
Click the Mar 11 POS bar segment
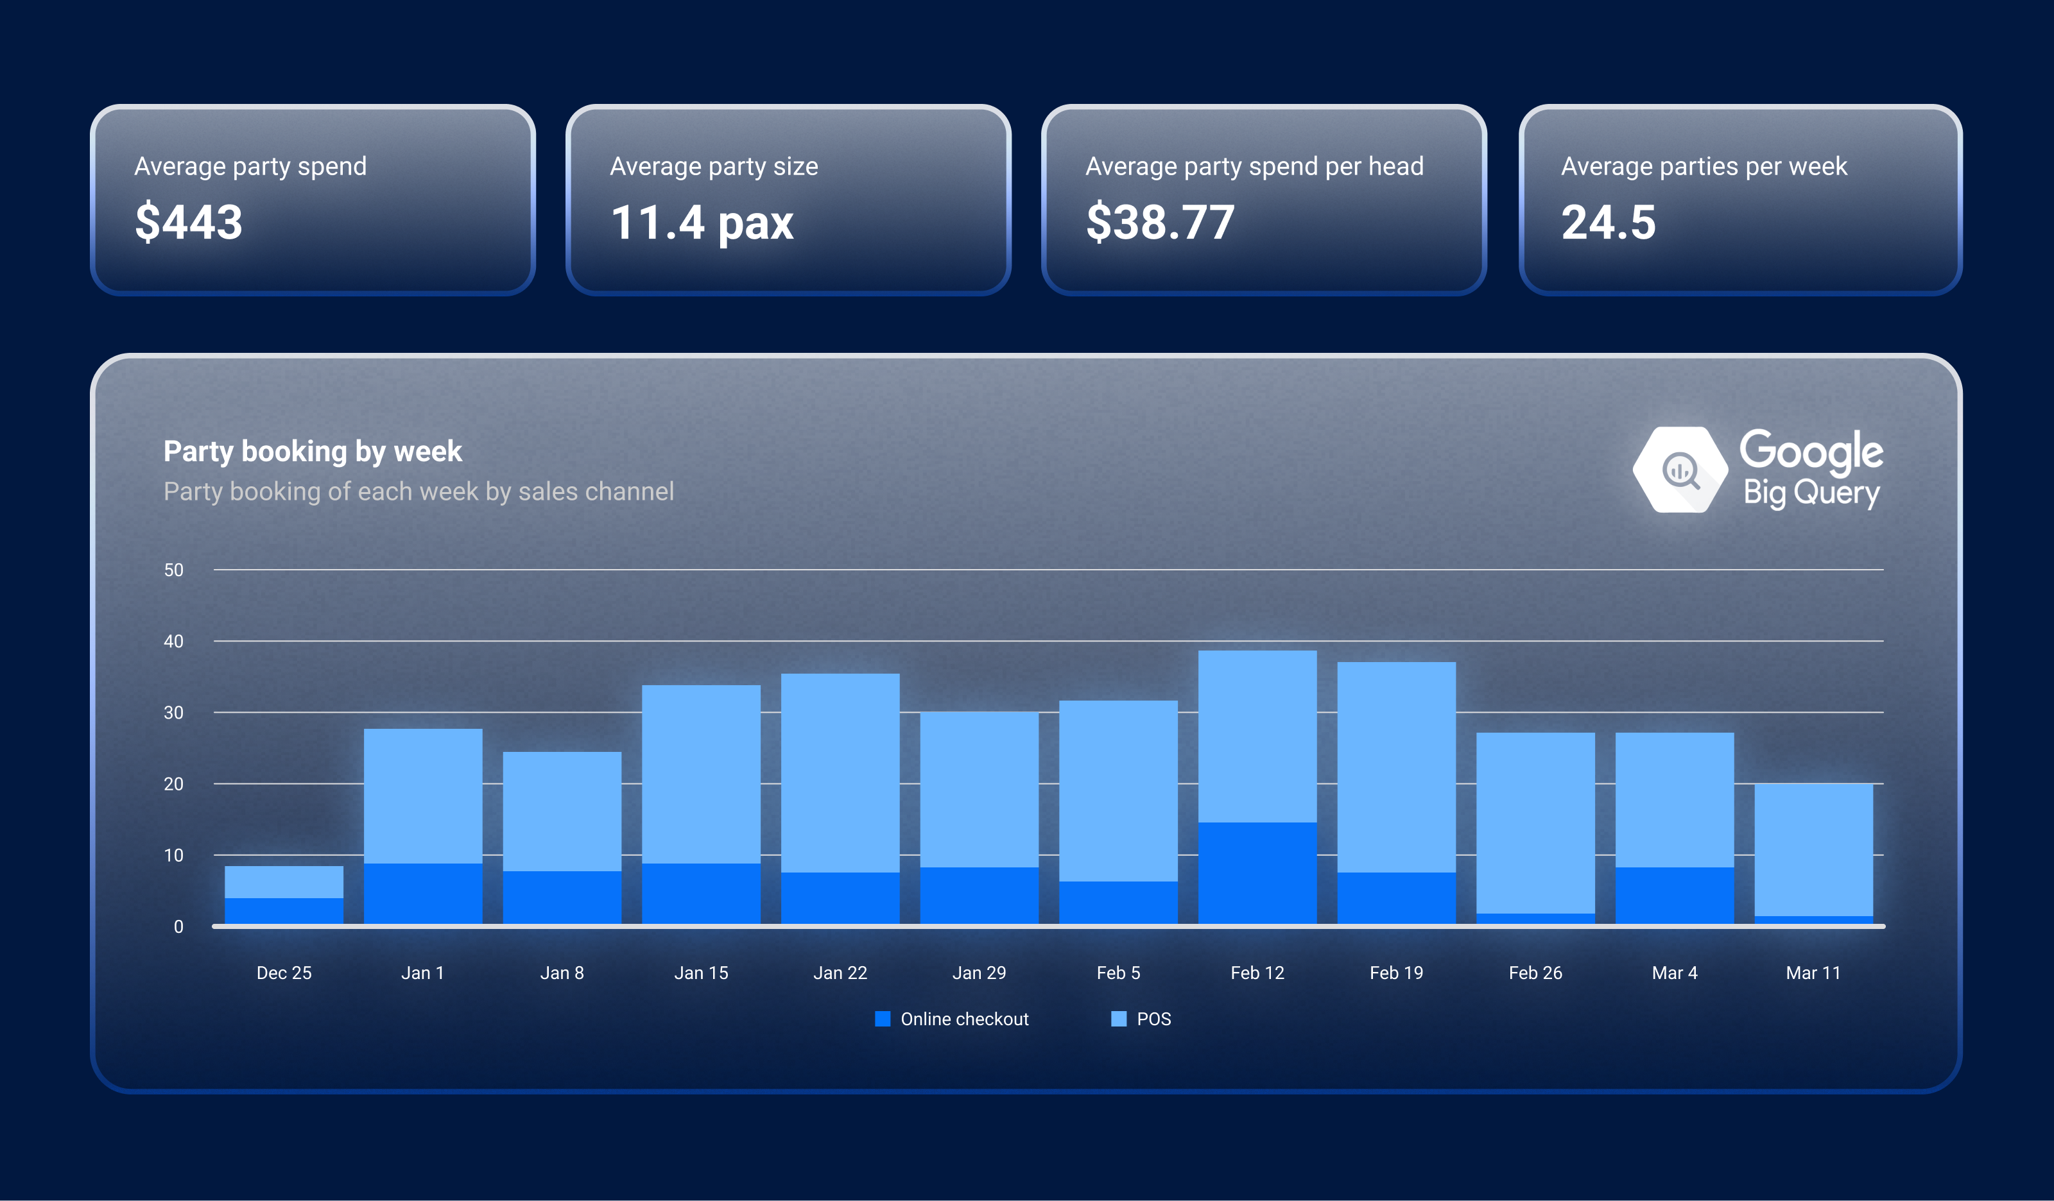(1813, 849)
